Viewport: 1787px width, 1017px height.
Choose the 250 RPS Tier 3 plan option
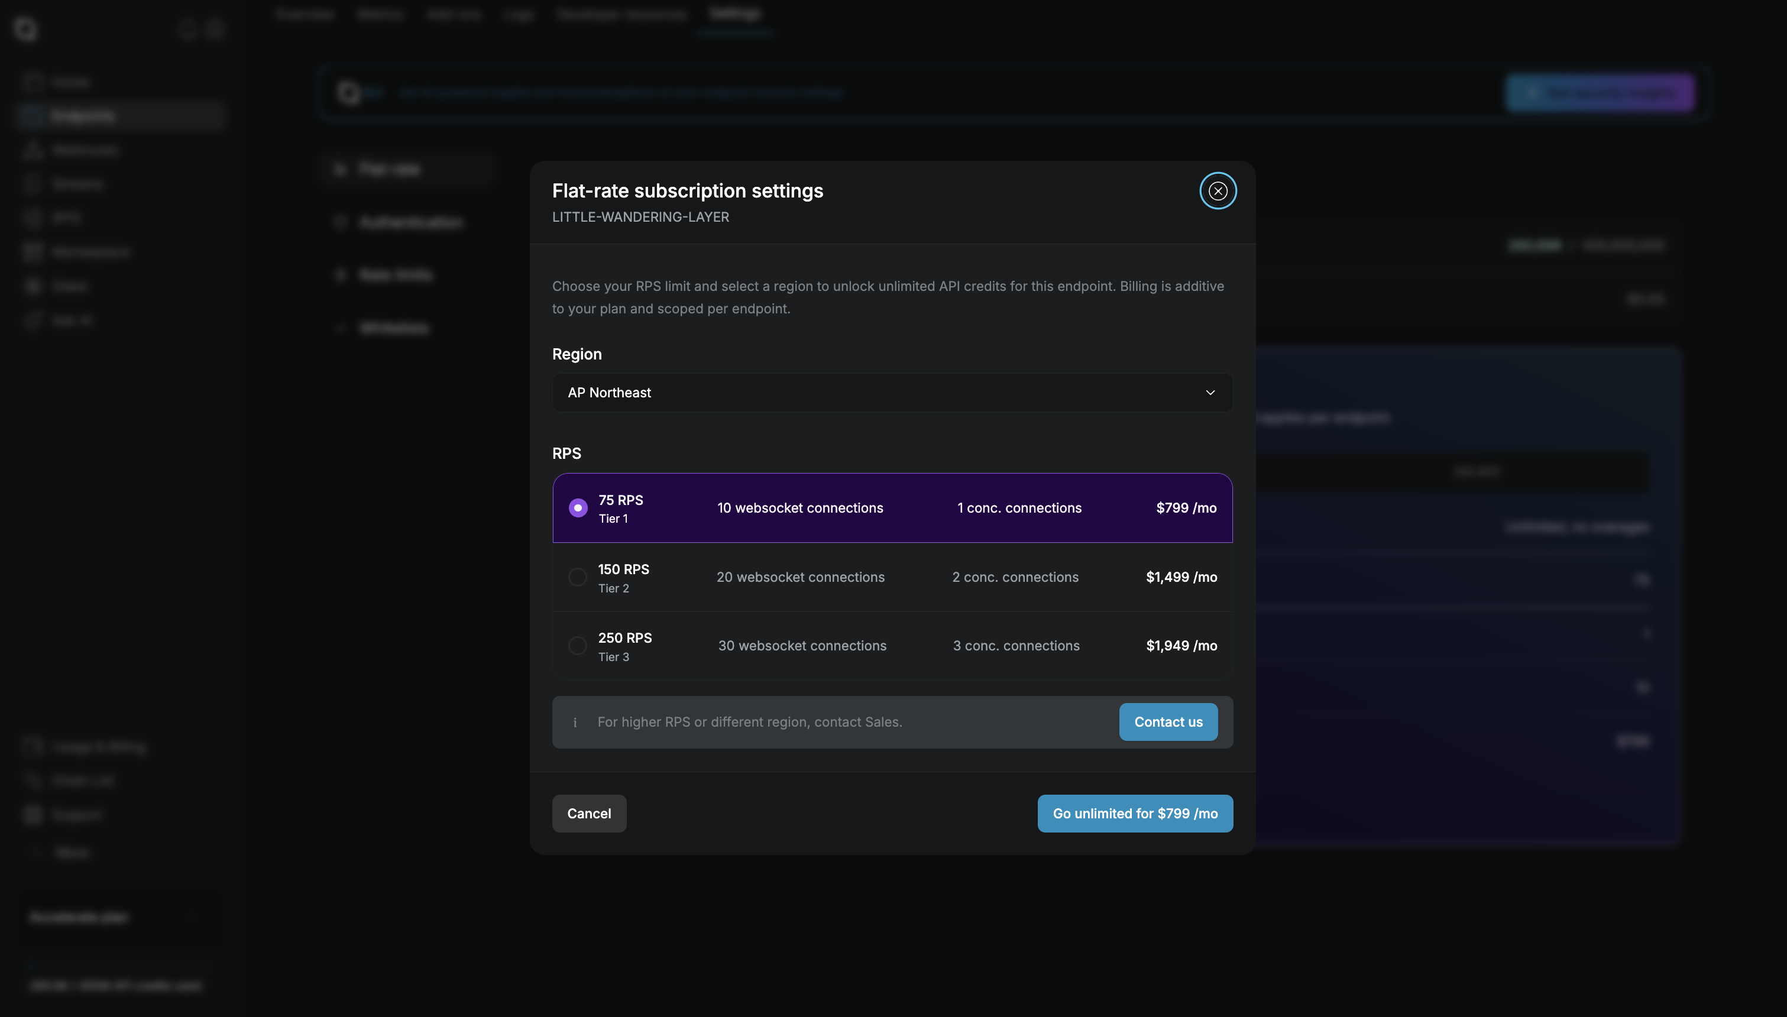point(577,646)
